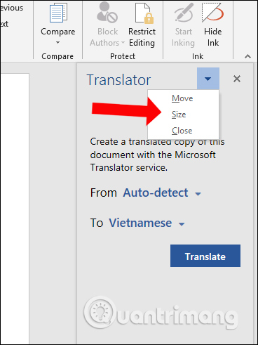Click the Translate button
The height and width of the screenshot is (345, 258).
(x=205, y=256)
